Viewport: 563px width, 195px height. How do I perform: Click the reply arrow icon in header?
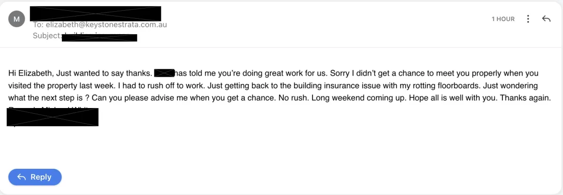pyautogui.click(x=546, y=19)
